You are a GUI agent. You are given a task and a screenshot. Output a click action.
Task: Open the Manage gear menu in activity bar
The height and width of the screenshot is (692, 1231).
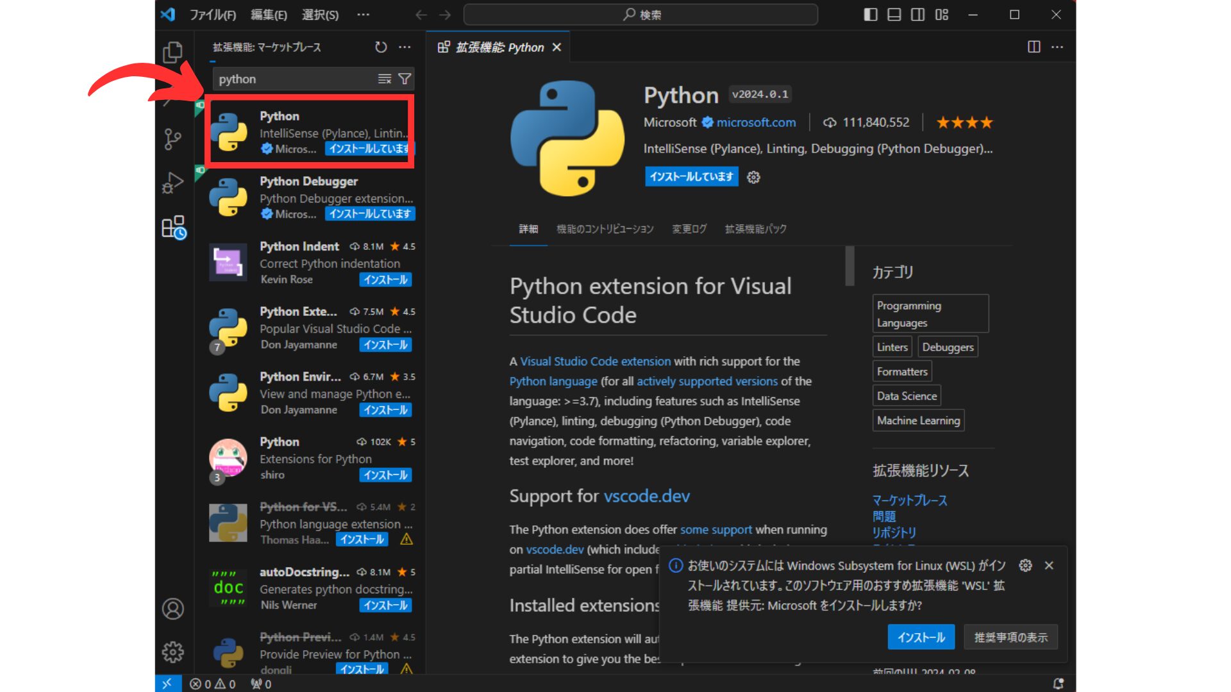tap(172, 652)
